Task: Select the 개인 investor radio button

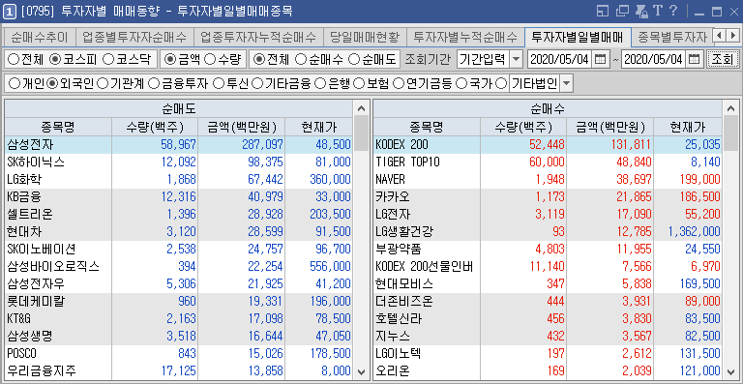Action: pyautogui.click(x=15, y=84)
